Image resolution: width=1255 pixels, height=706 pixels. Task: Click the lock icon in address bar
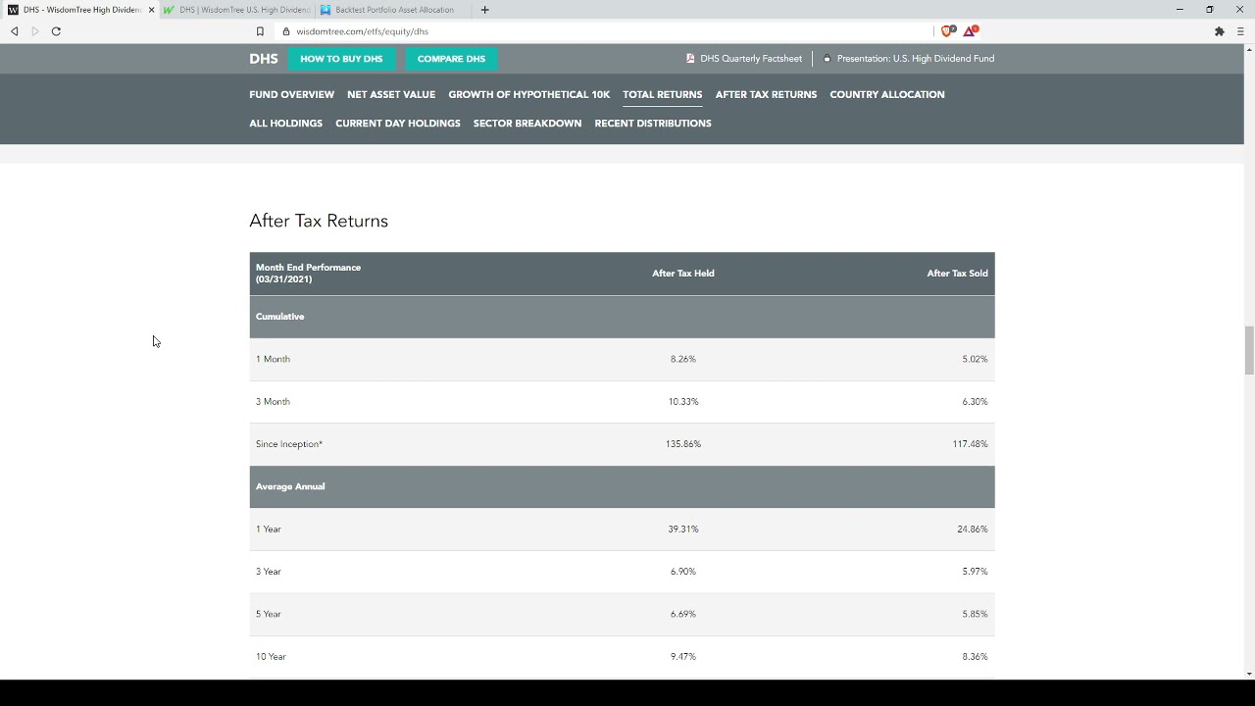point(286,31)
